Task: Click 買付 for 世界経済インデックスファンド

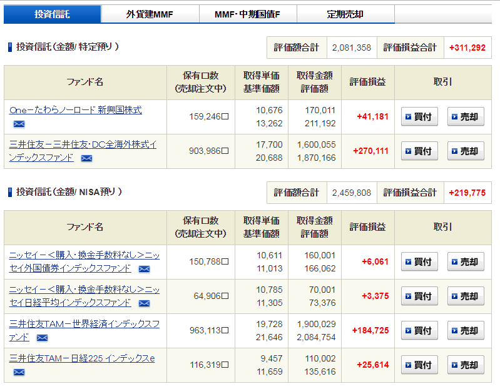Action: [x=419, y=331]
